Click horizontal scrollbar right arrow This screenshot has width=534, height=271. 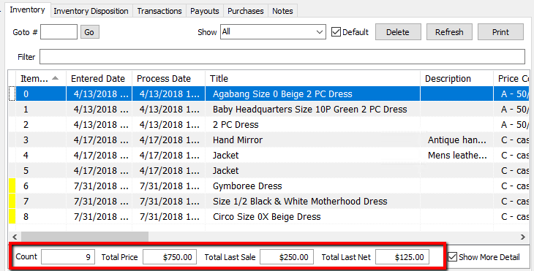(523, 237)
